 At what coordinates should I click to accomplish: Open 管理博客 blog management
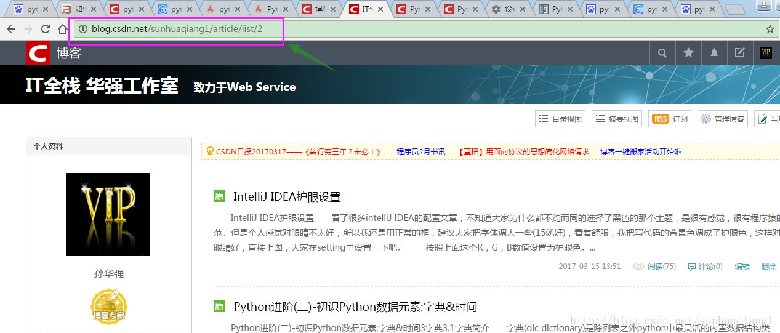[x=723, y=119]
